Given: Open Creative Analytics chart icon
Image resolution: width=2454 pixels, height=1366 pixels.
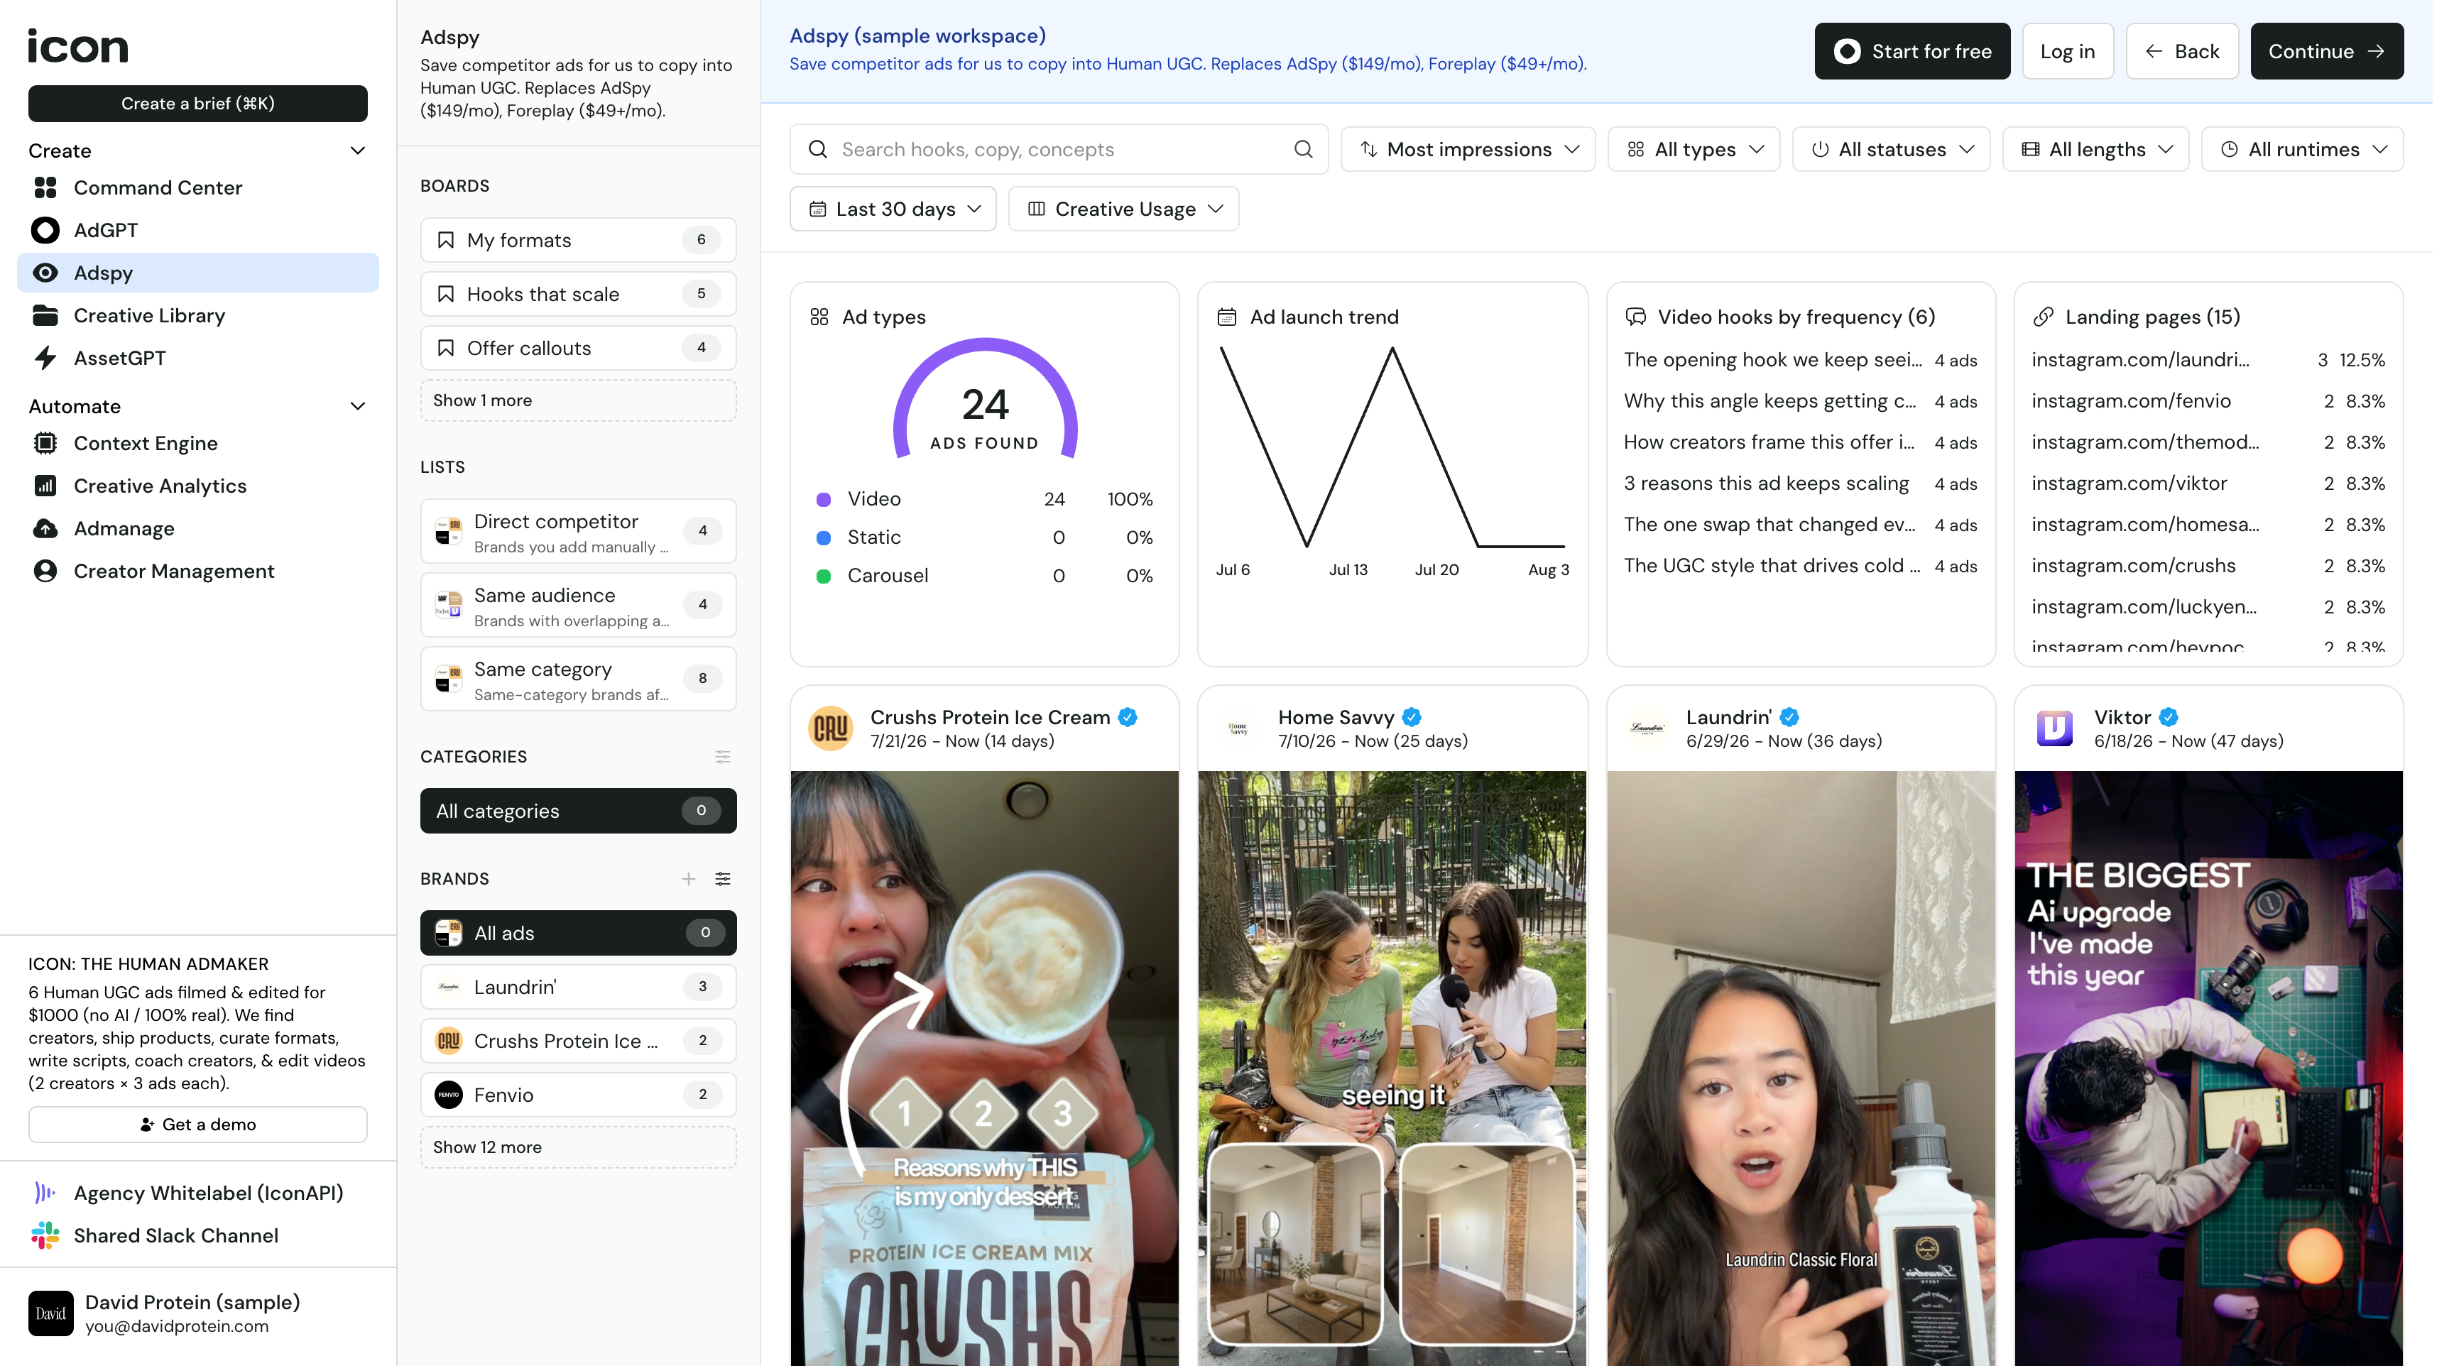Looking at the screenshot, I should (x=45, y=486).
